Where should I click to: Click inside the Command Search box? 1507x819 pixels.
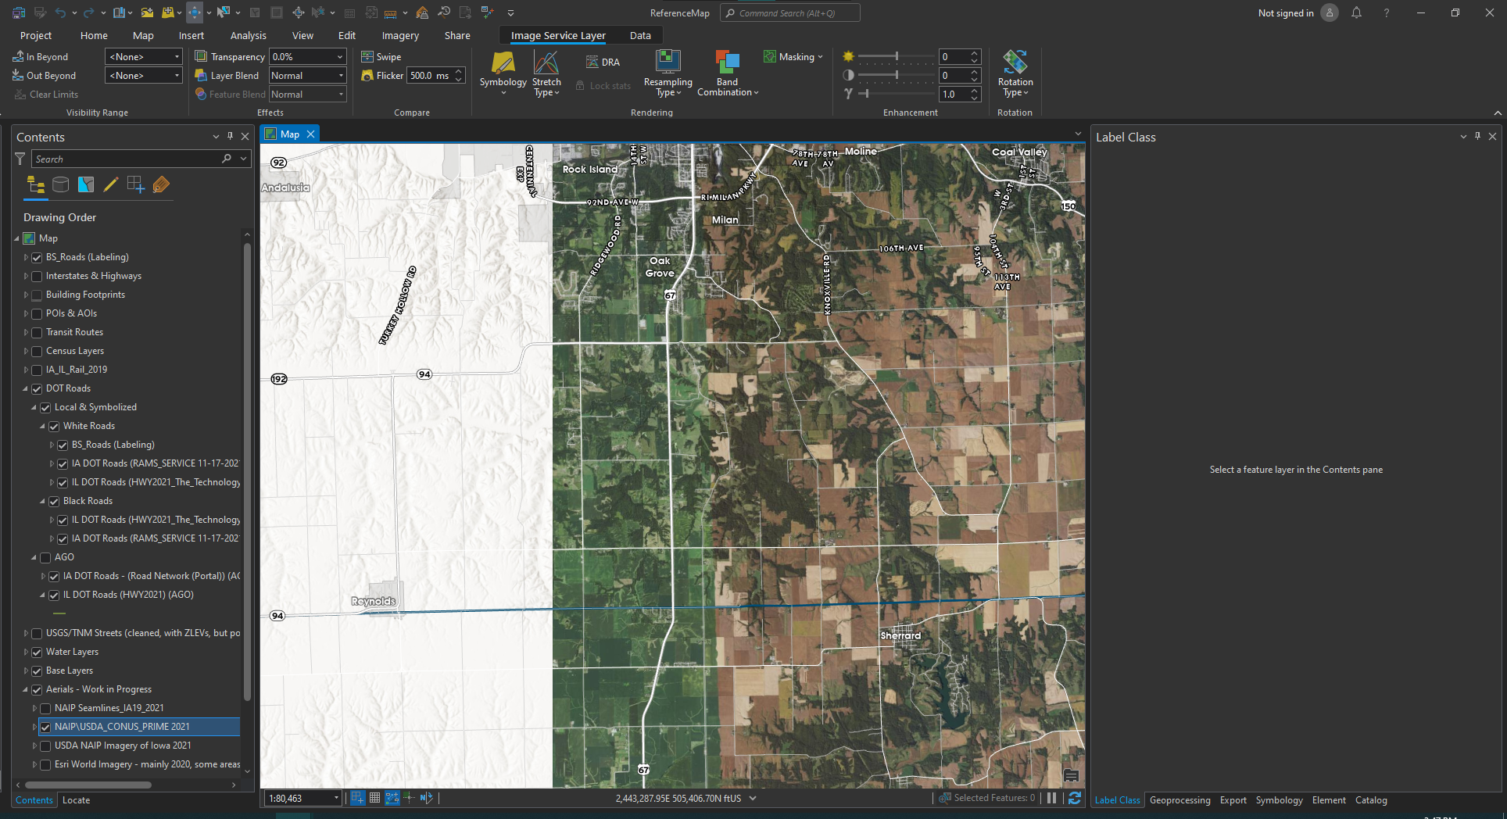click(x=789, y=13)
